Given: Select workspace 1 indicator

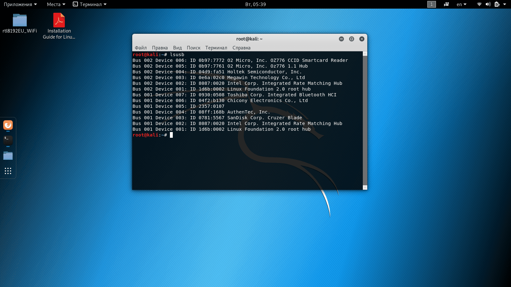Looking at the screenshot, I should tap(431, 4).
